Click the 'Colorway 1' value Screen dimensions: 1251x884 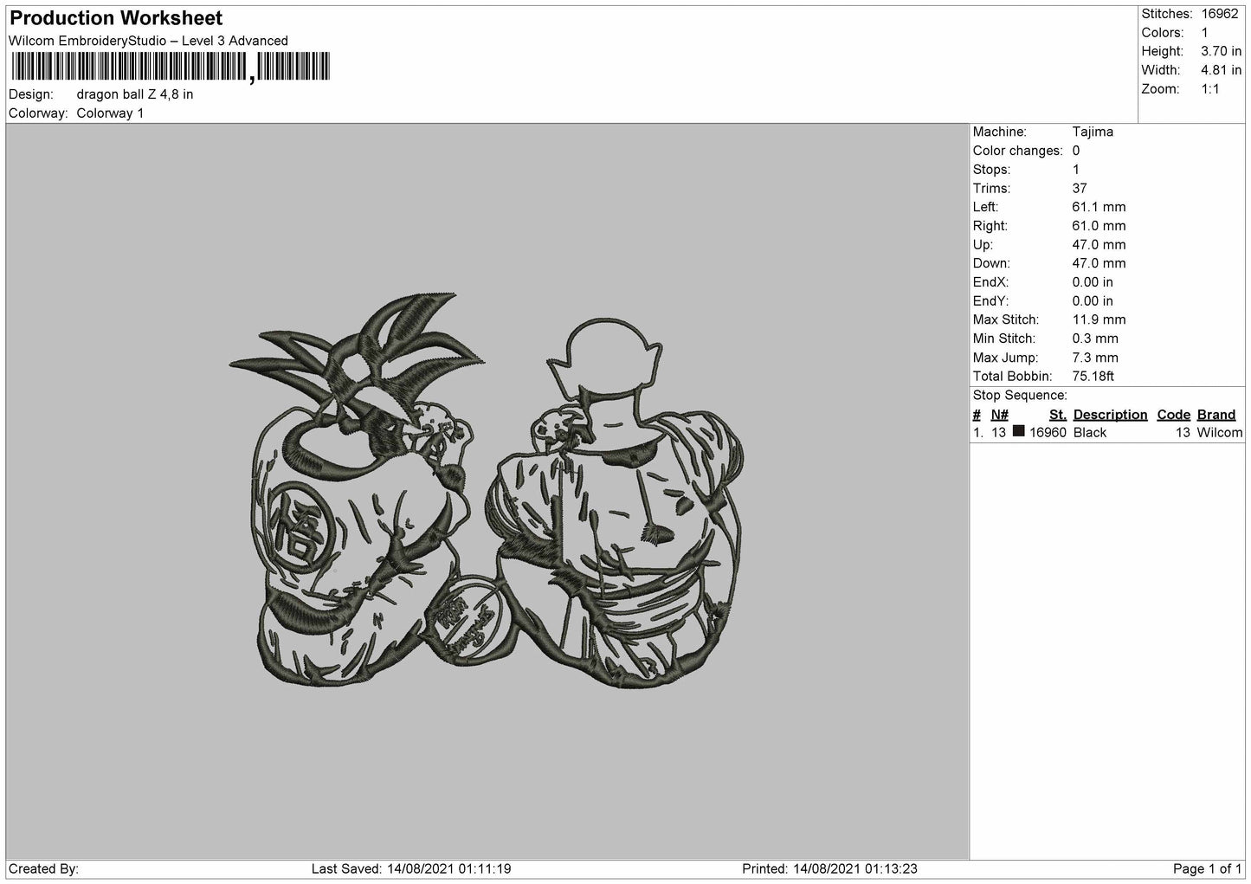pyautogui.click(x=111, y=113)
